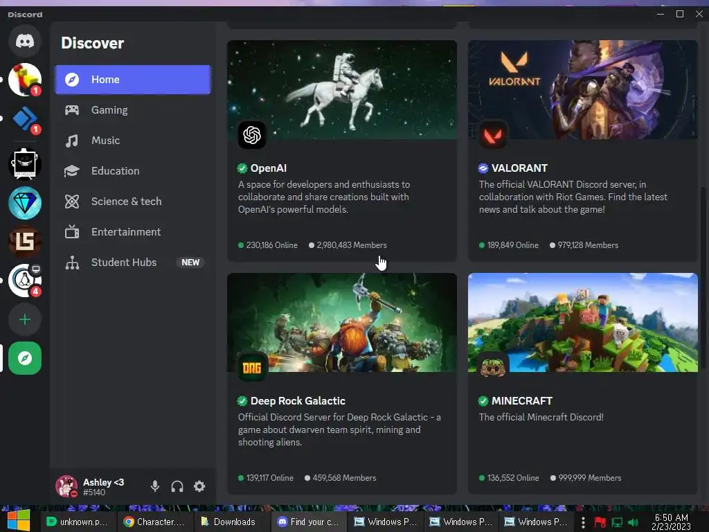Select the Education category
This screenshot has height=532, width=709.
132,171
